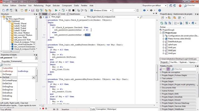Open the Tfrm_login class dropdown
The width and height of the screenshot is (199, 111).
pyautogui.click(x=85, y=17)
